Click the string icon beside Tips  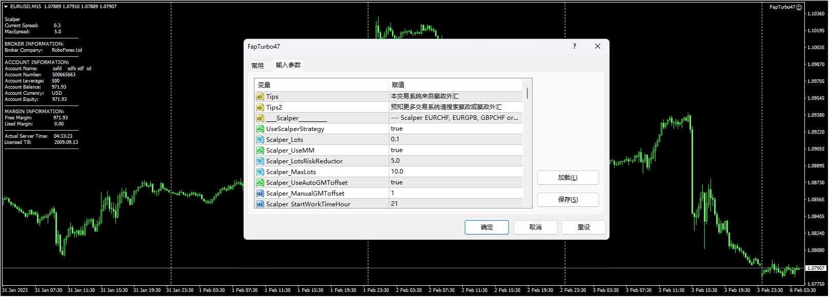pyautogui.click(x=260, y=97)
